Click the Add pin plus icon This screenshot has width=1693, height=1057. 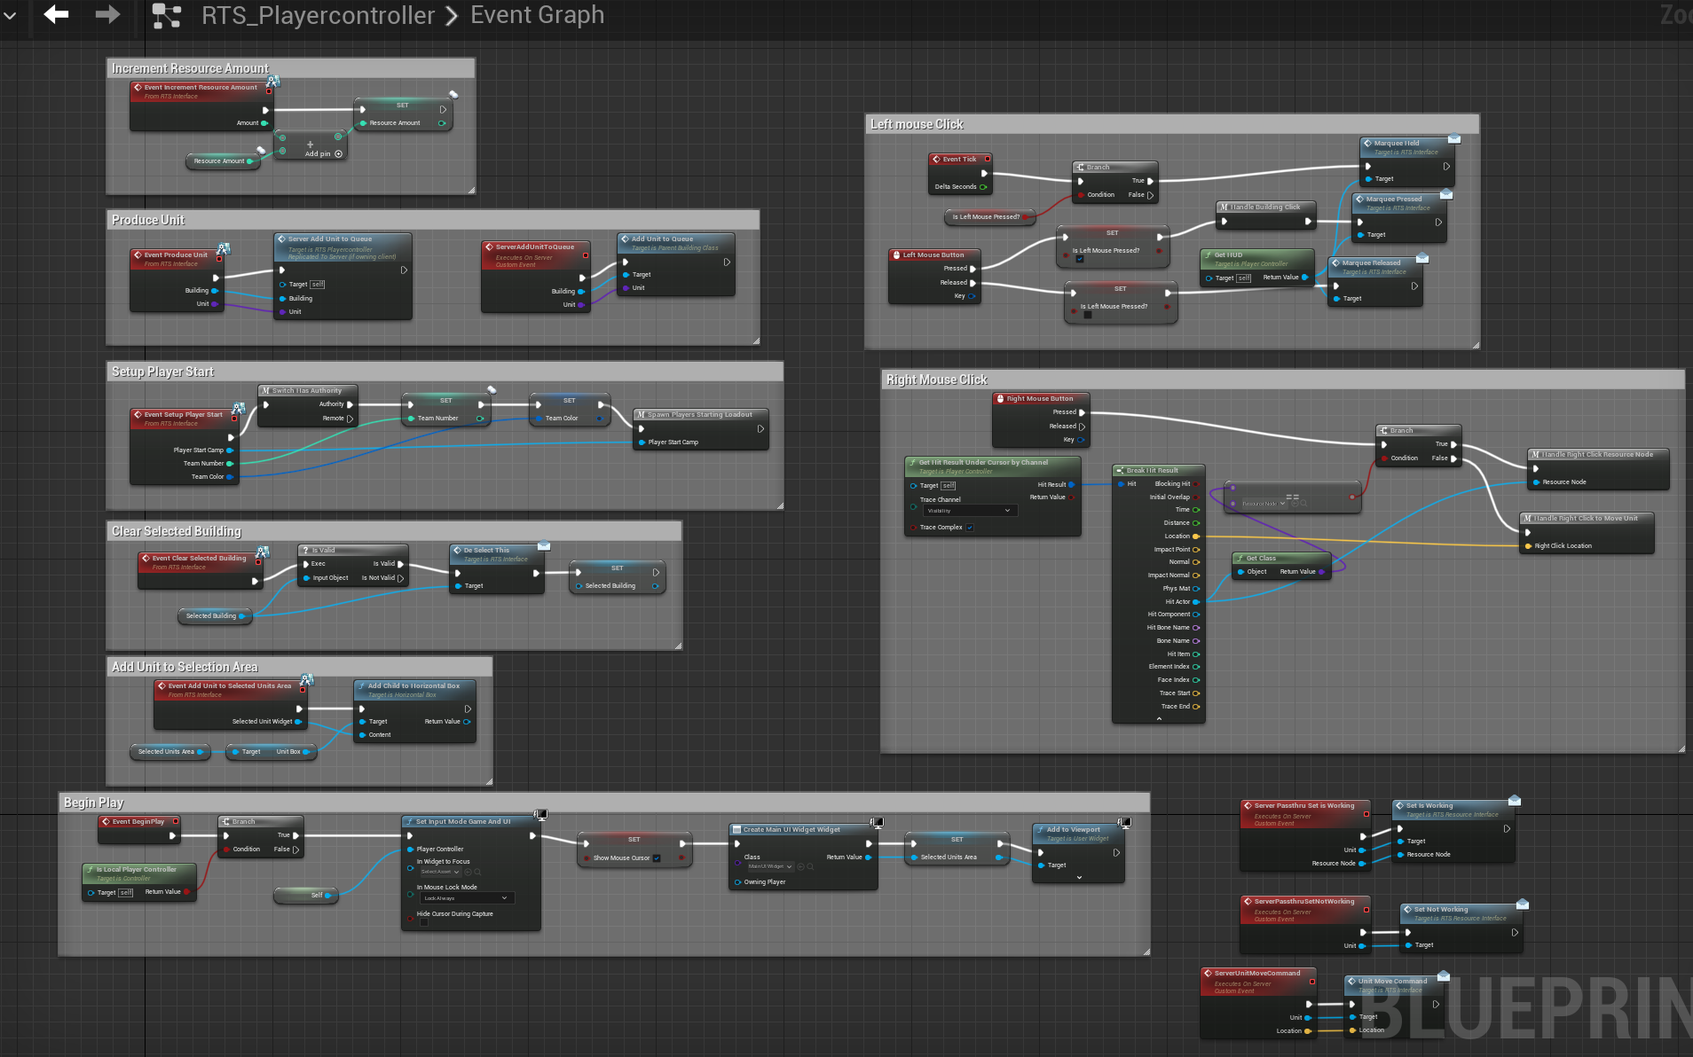(338, 154)
